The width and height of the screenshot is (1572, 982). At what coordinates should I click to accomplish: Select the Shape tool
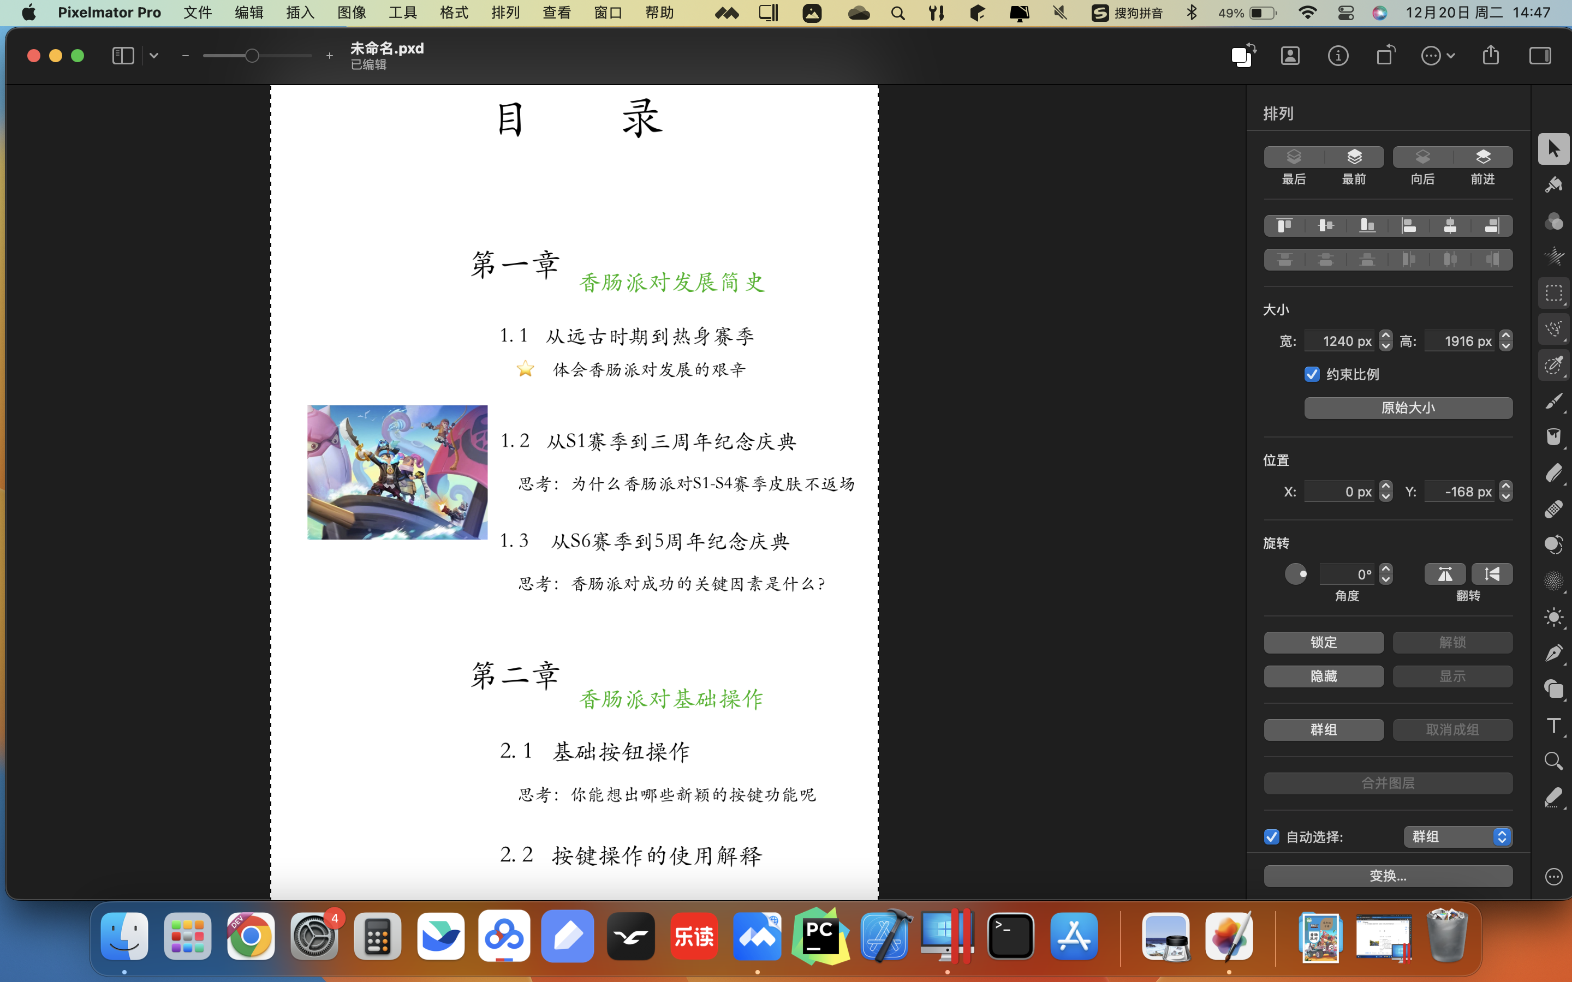point(1553,688)
